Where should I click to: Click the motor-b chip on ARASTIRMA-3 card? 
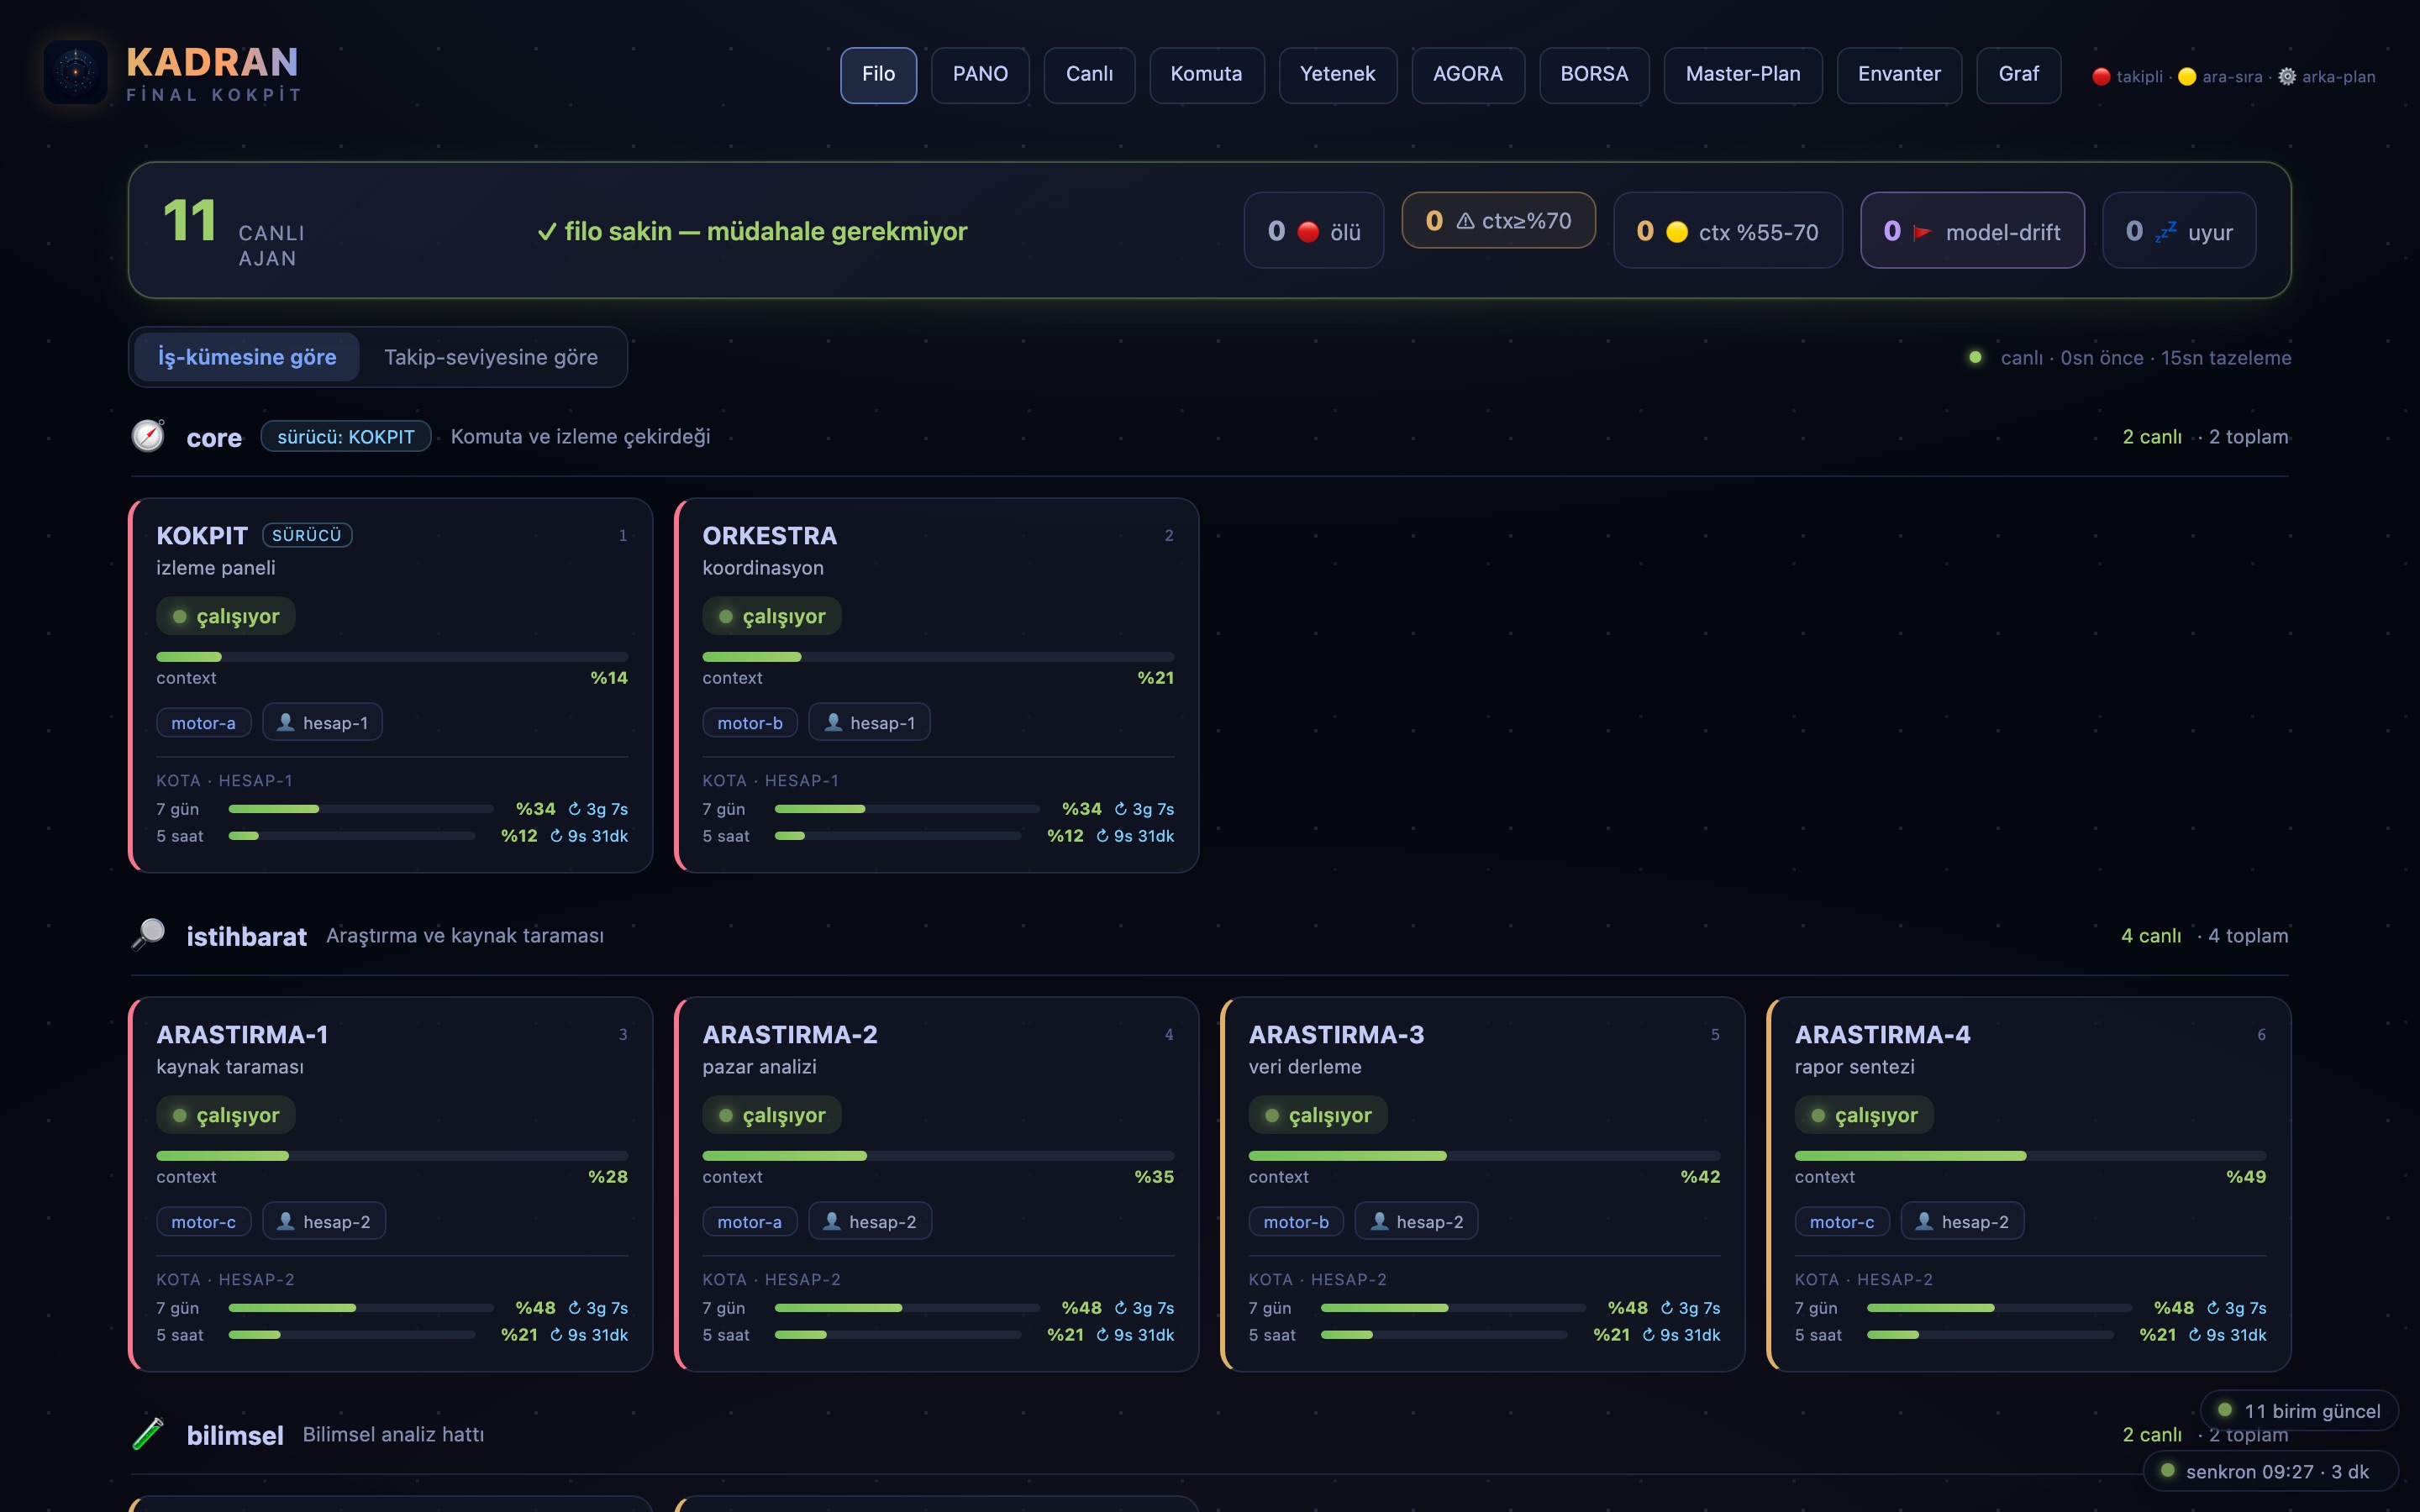point(1296,1221)
